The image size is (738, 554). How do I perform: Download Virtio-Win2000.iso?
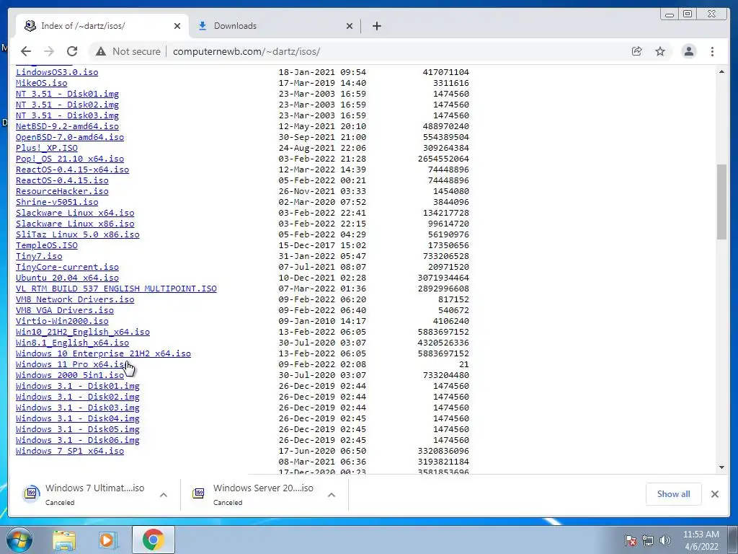tap(62, 321)
